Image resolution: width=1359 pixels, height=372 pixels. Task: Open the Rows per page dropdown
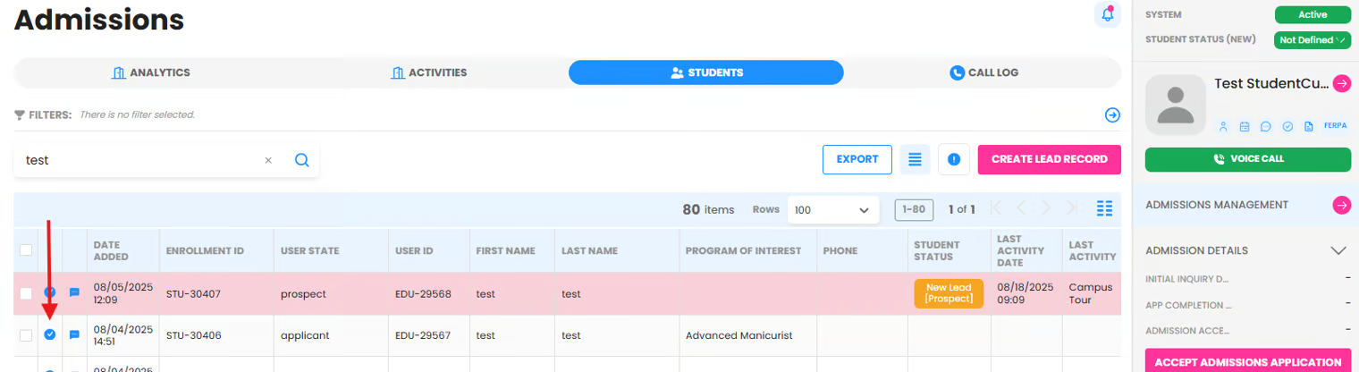coord(831,209)
